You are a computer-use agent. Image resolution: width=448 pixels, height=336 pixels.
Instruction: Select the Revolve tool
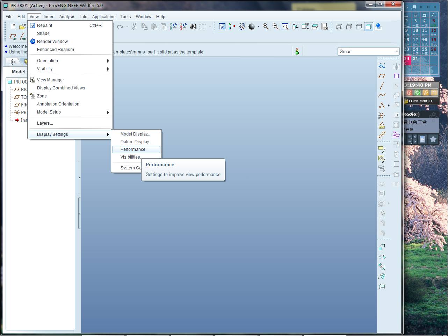(x=382, y=257)
